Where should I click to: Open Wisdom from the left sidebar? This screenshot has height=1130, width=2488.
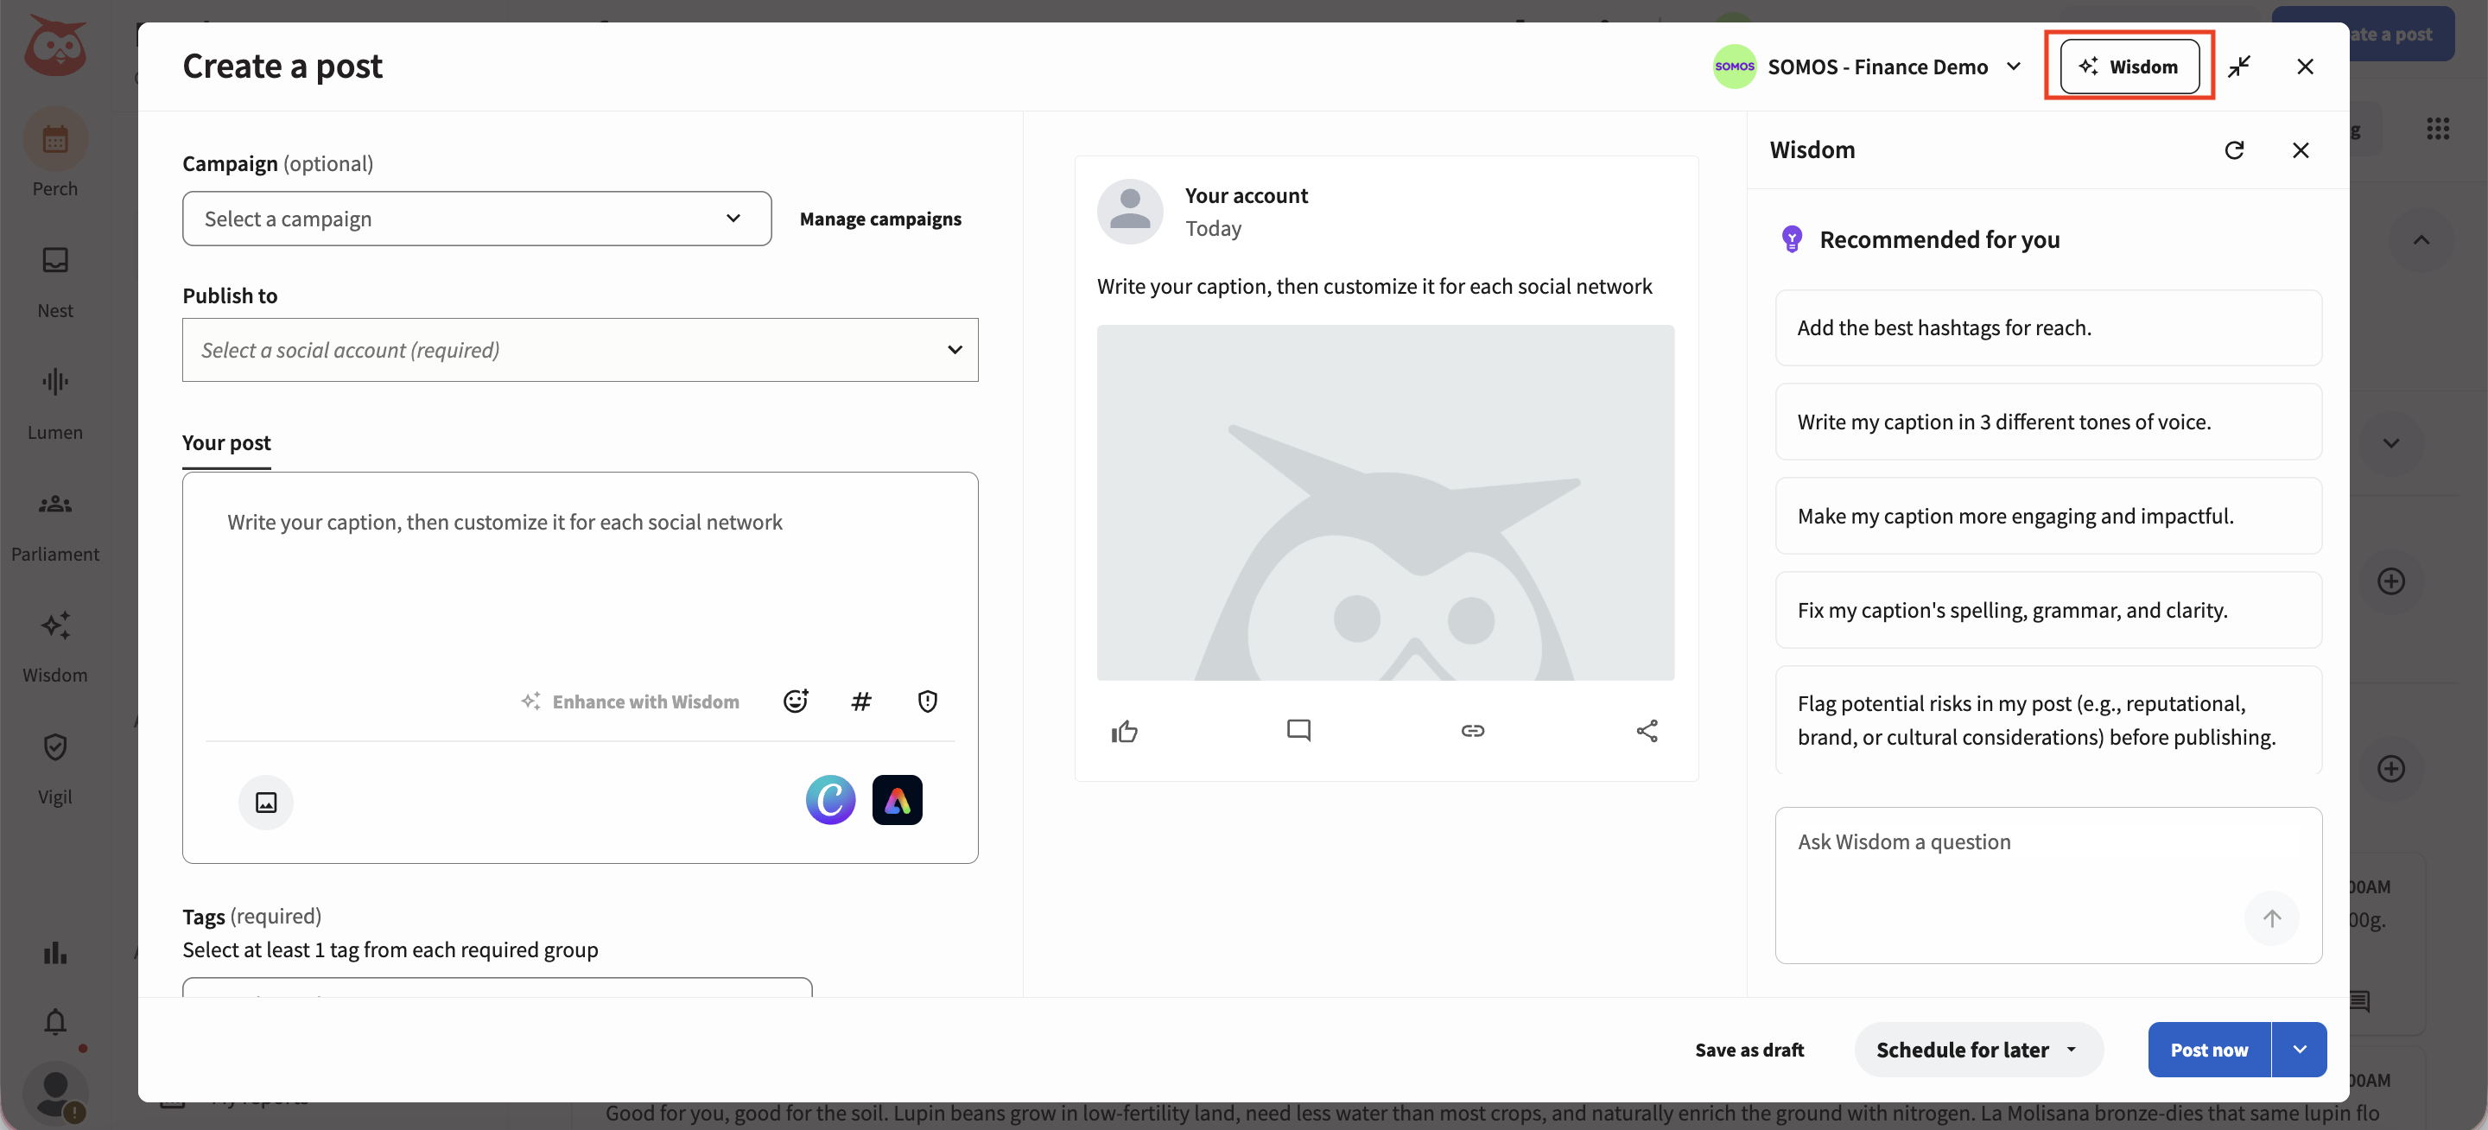click(x=55, y=645)
